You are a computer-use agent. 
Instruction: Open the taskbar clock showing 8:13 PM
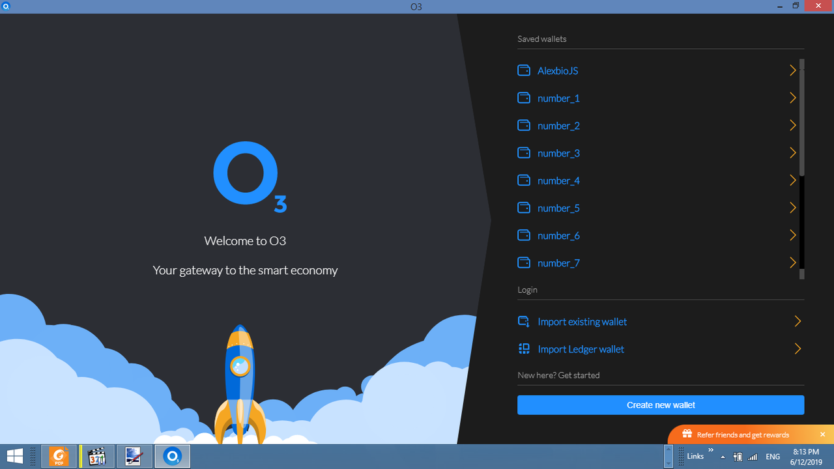[805, 456]
